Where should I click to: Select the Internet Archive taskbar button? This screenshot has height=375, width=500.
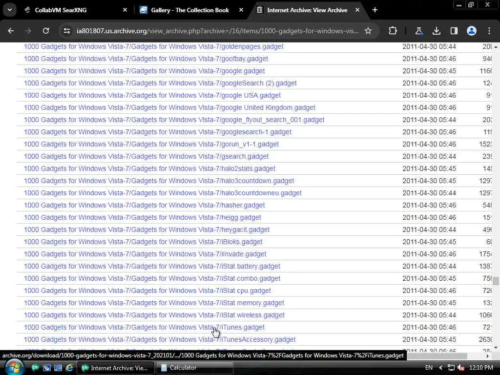pyautogui.click(x=115, y=368)
